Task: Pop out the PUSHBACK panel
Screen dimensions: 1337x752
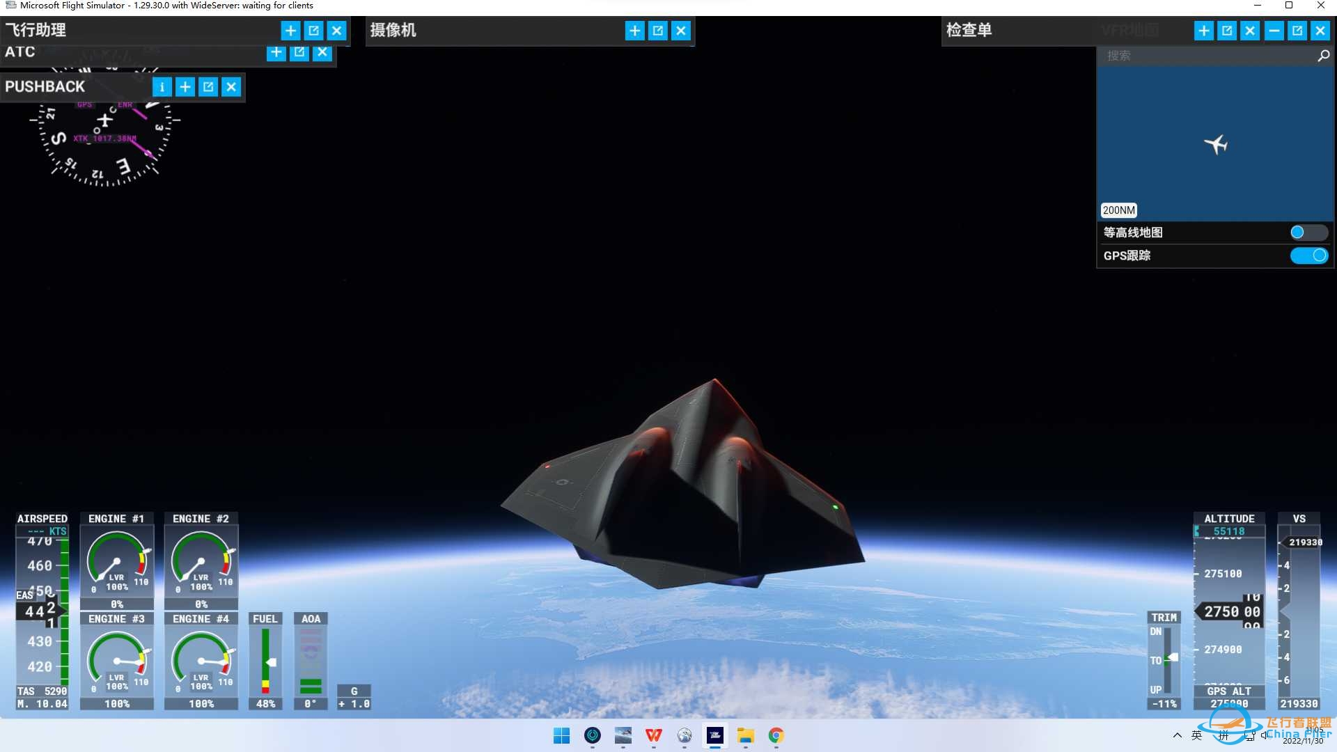Action: click(x=208, y=87)
